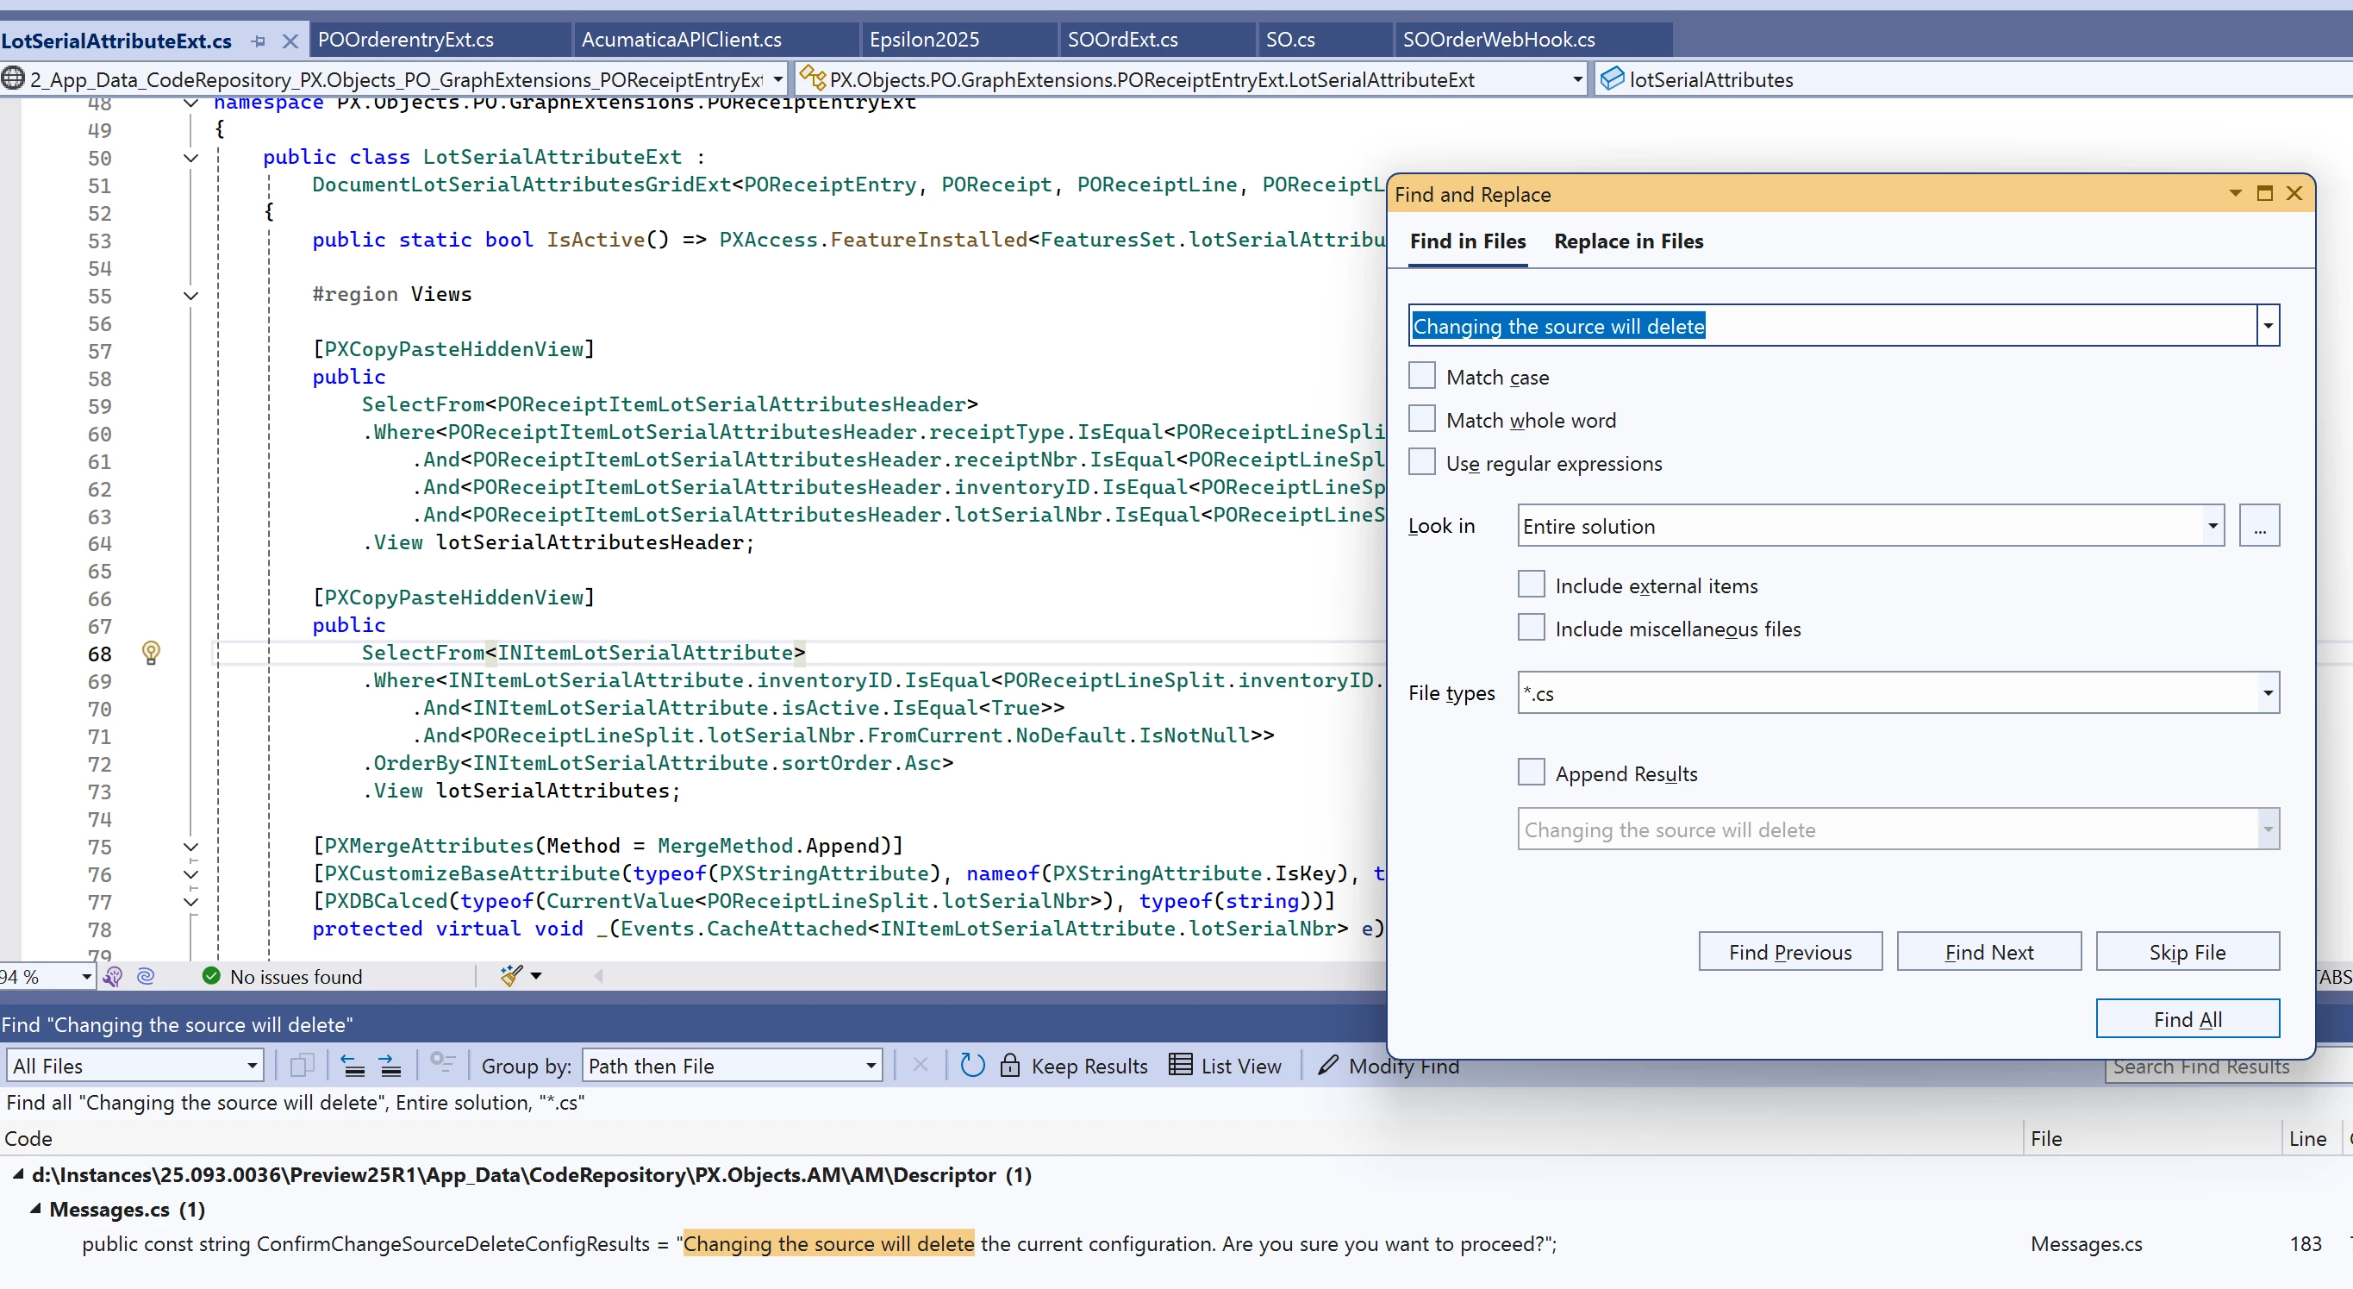Open the AcumaticaAPIClient.cs tab
The width and height of the screenshot is (2353, 1289).
tap(682, 40)
